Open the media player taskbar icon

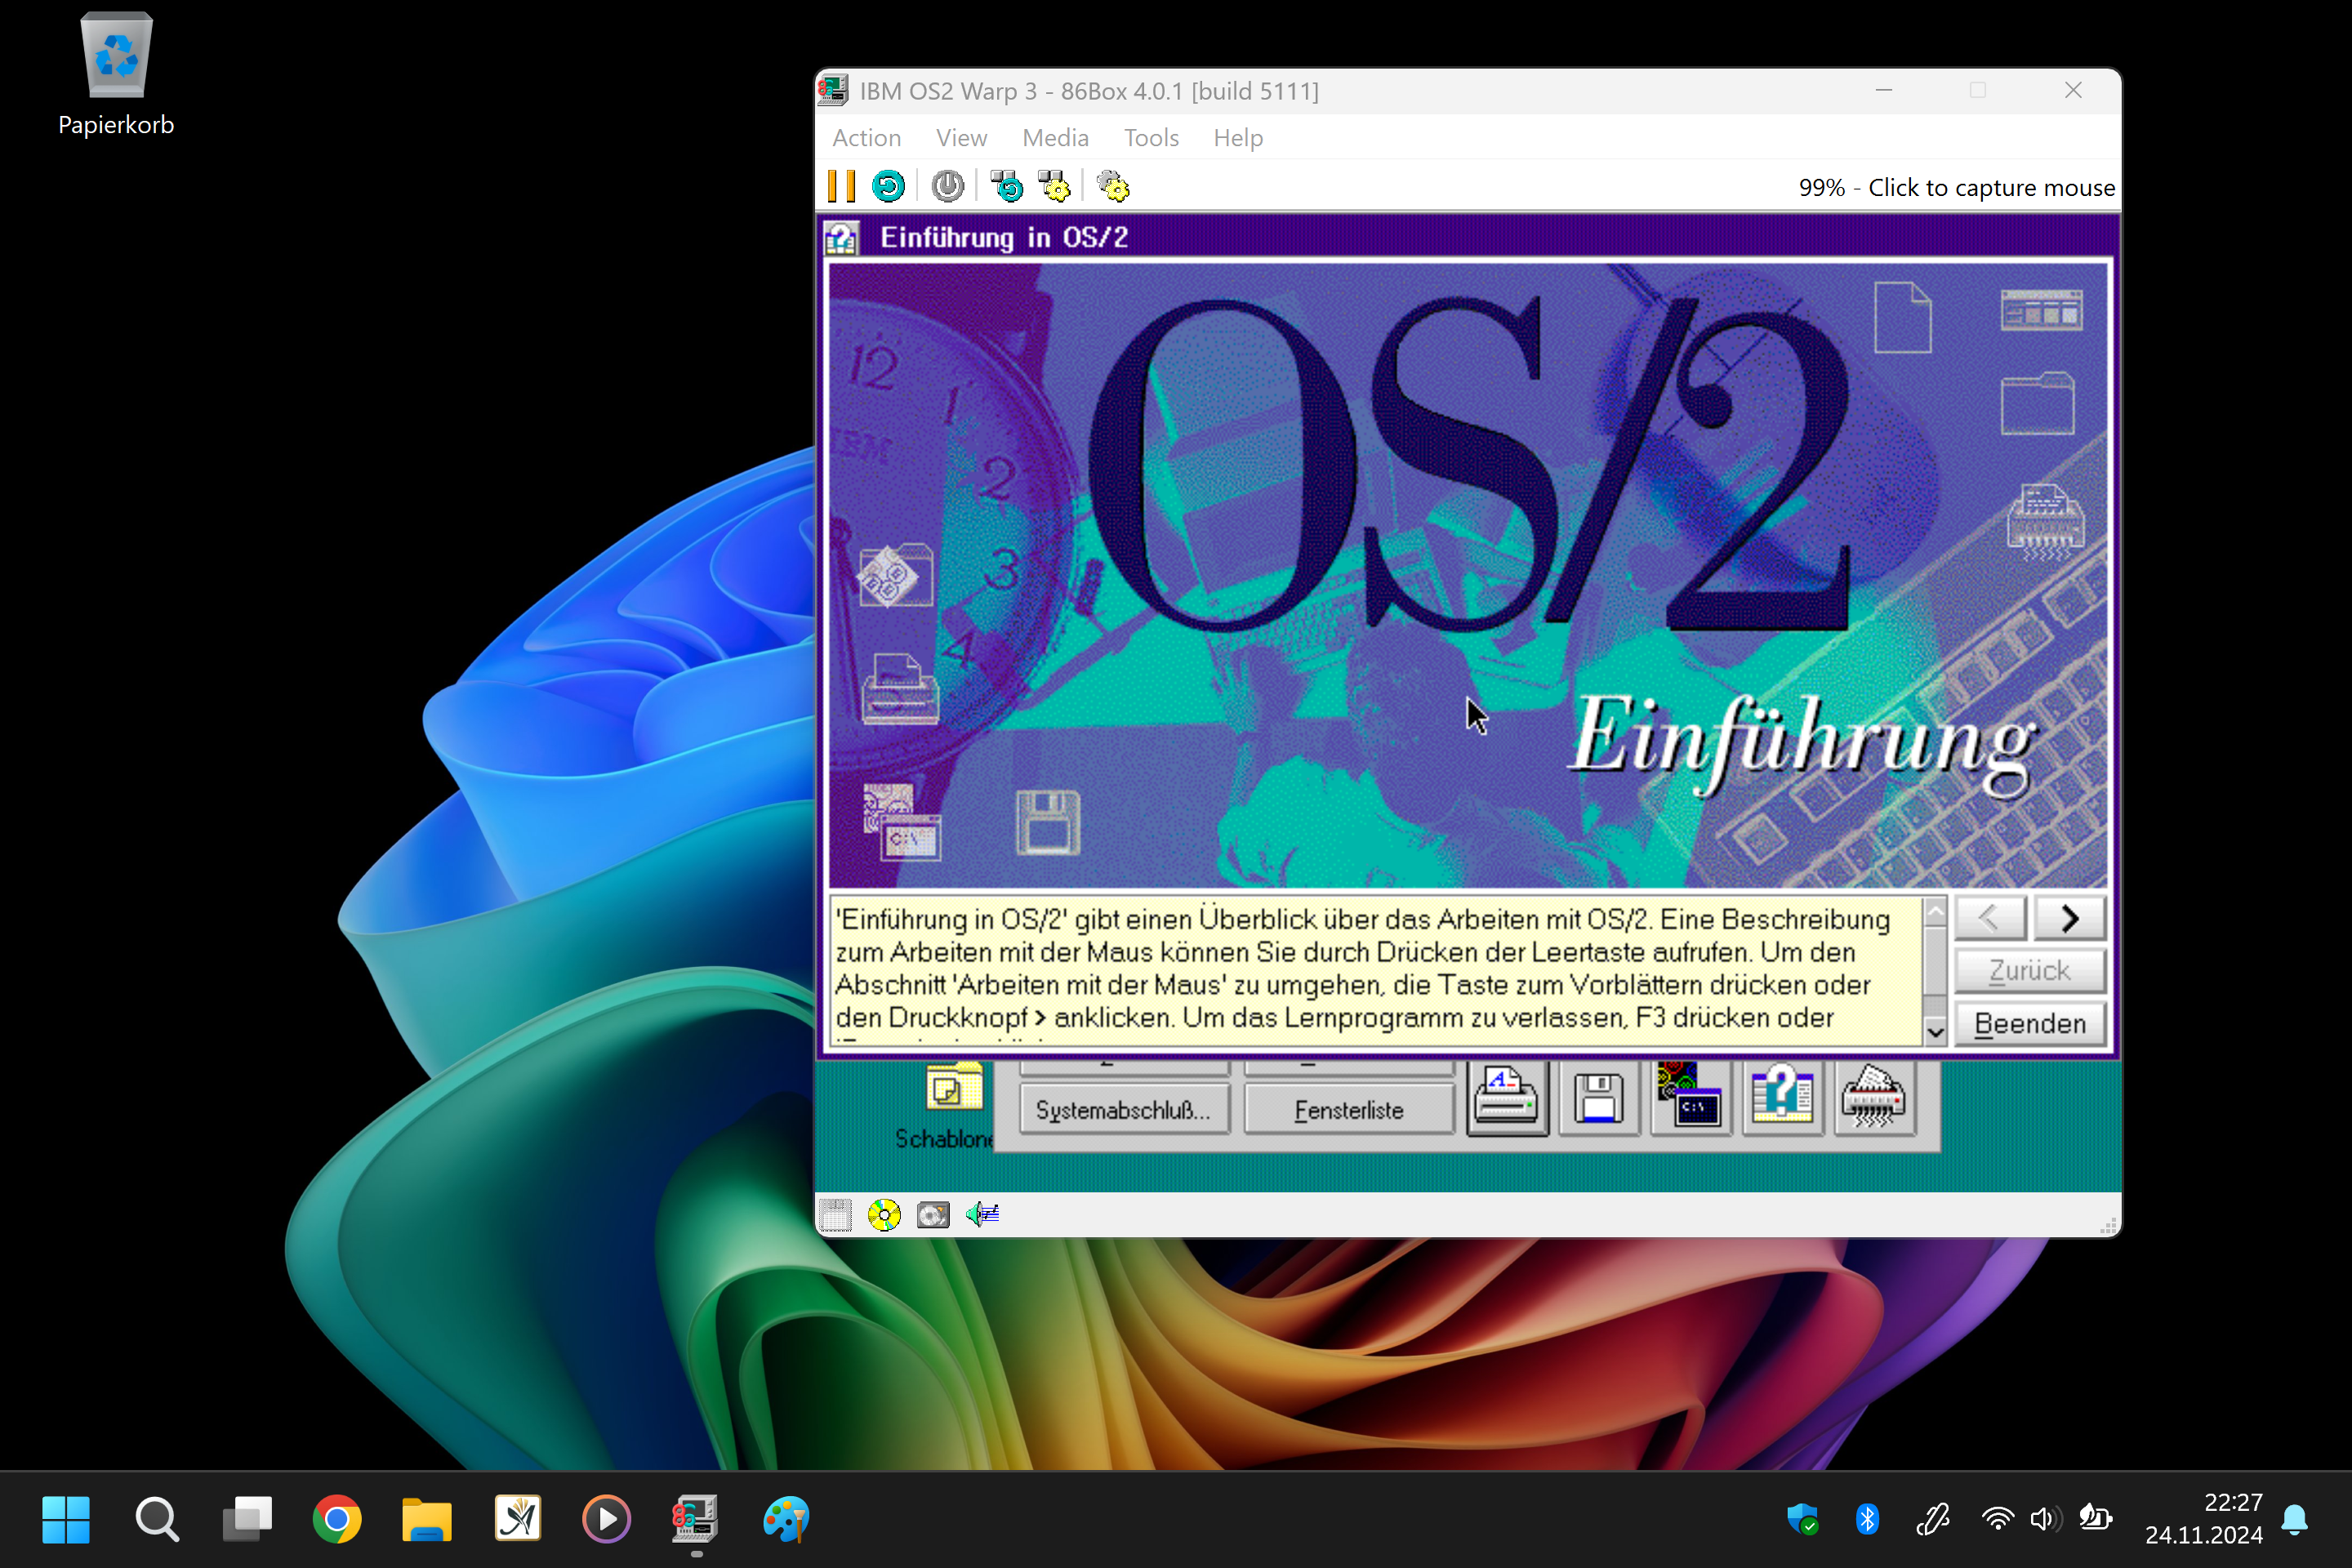click(607, 1519)
